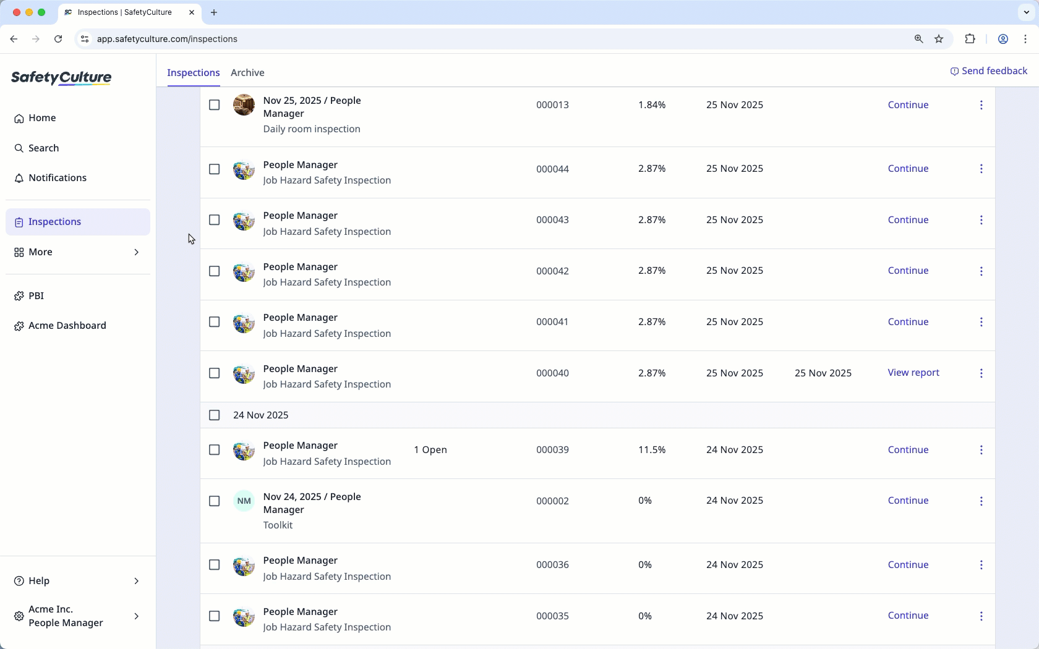Select checkbox for inspection 000044
The height and width of the screenshot is (649, 1039).
pos(214,169)
